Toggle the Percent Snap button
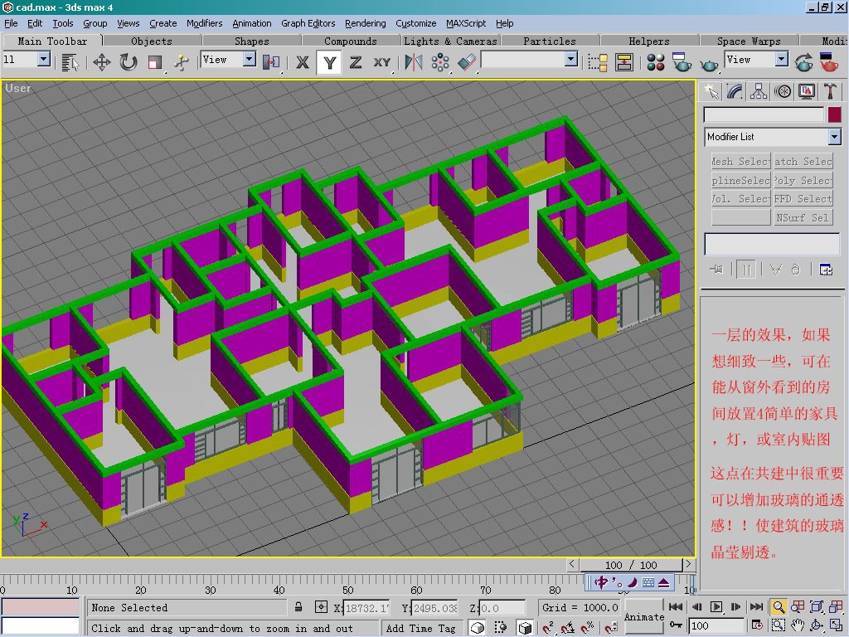 588,628
